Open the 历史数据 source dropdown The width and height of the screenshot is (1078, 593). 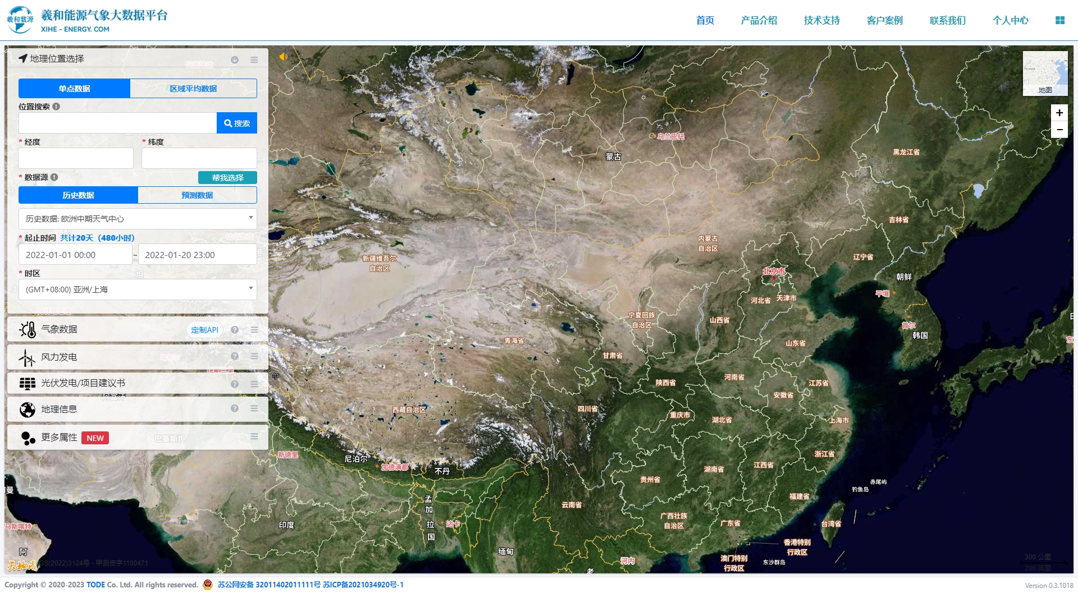tap(138, 219)
